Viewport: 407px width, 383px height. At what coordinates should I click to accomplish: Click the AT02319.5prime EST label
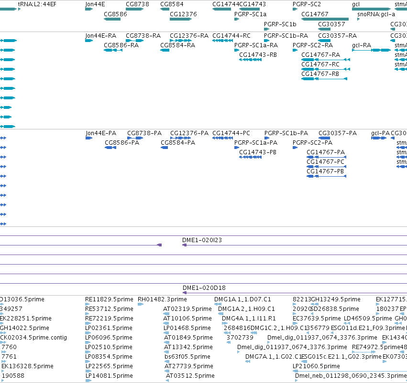tap(187, 309)
